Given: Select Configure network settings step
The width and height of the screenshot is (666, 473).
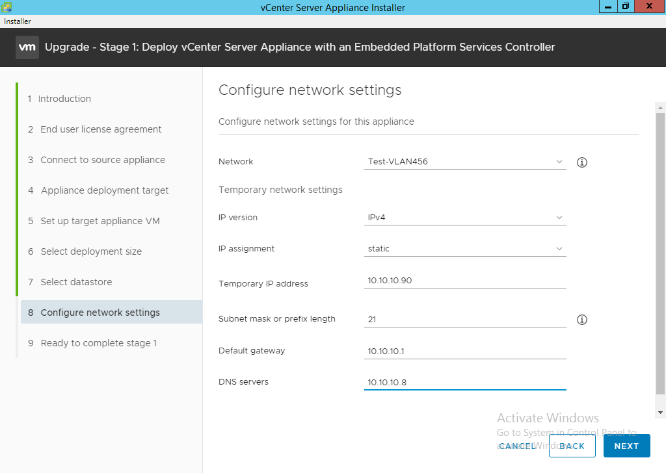Looking at the screenshot, I should click(x=111, y=313).
